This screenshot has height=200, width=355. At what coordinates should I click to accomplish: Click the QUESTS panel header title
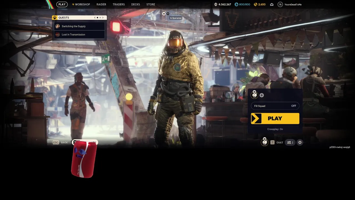(x=64, y=17)
